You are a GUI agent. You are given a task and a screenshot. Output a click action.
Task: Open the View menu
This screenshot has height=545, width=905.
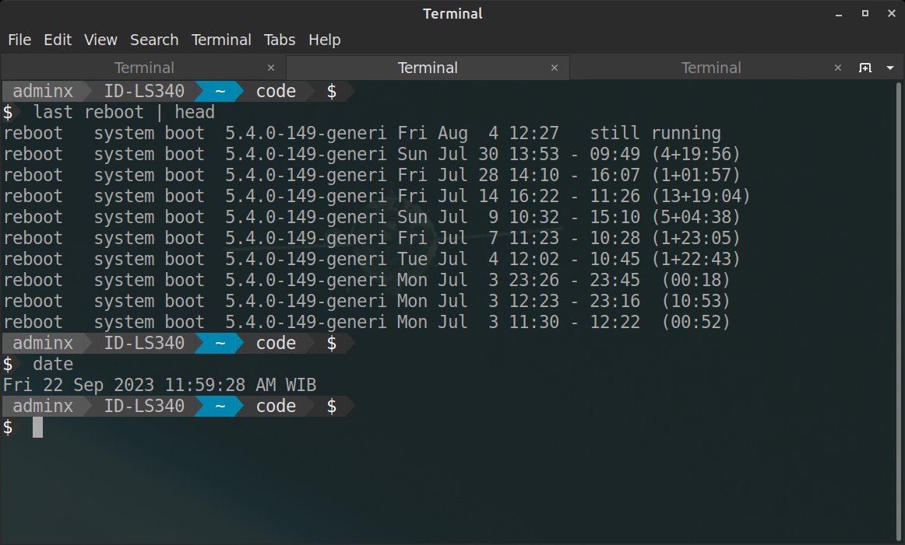(x=100, y=40)
